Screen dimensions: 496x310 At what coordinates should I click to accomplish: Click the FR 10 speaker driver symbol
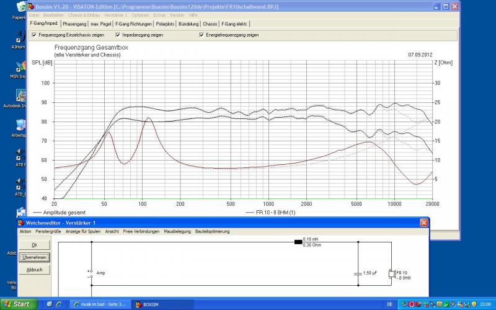pyautogui.click(x=391, y=273)
